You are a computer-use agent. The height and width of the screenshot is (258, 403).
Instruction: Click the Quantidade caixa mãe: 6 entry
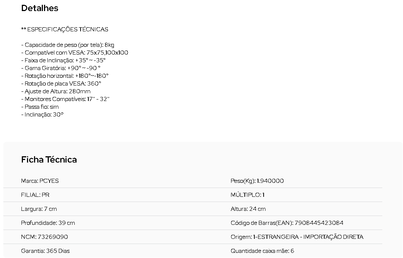click(262, 251)
